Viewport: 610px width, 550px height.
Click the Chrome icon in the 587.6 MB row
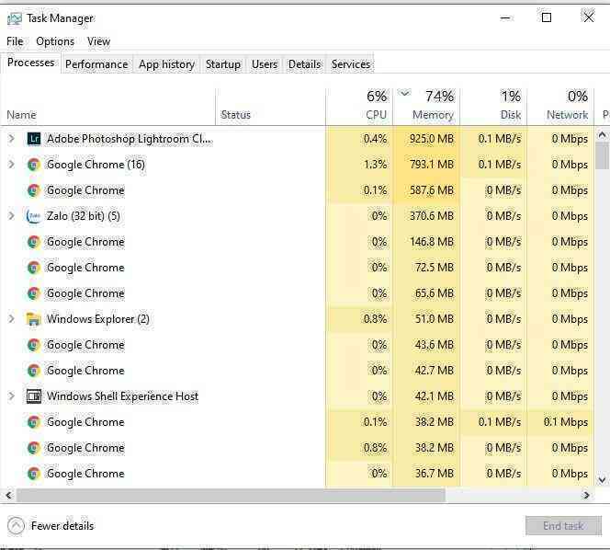pyautogui.click(x=34, y=190)
